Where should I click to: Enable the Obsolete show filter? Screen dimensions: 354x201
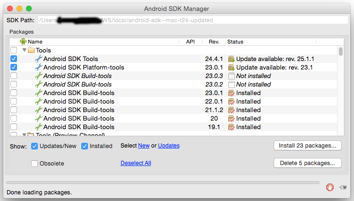pyautogui.click(x=35, y=164)
